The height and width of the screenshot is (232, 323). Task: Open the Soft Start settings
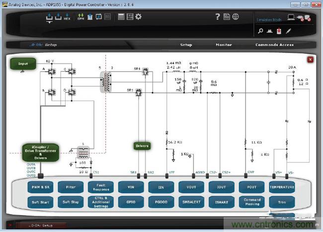coord(40,203)
